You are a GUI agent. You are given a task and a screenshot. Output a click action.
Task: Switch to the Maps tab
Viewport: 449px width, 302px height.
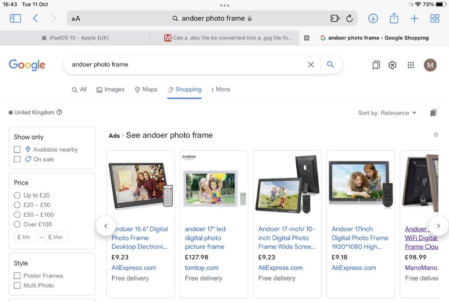146,89
